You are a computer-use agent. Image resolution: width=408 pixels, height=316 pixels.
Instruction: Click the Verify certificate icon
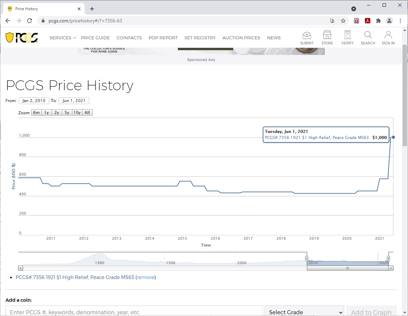347,38
